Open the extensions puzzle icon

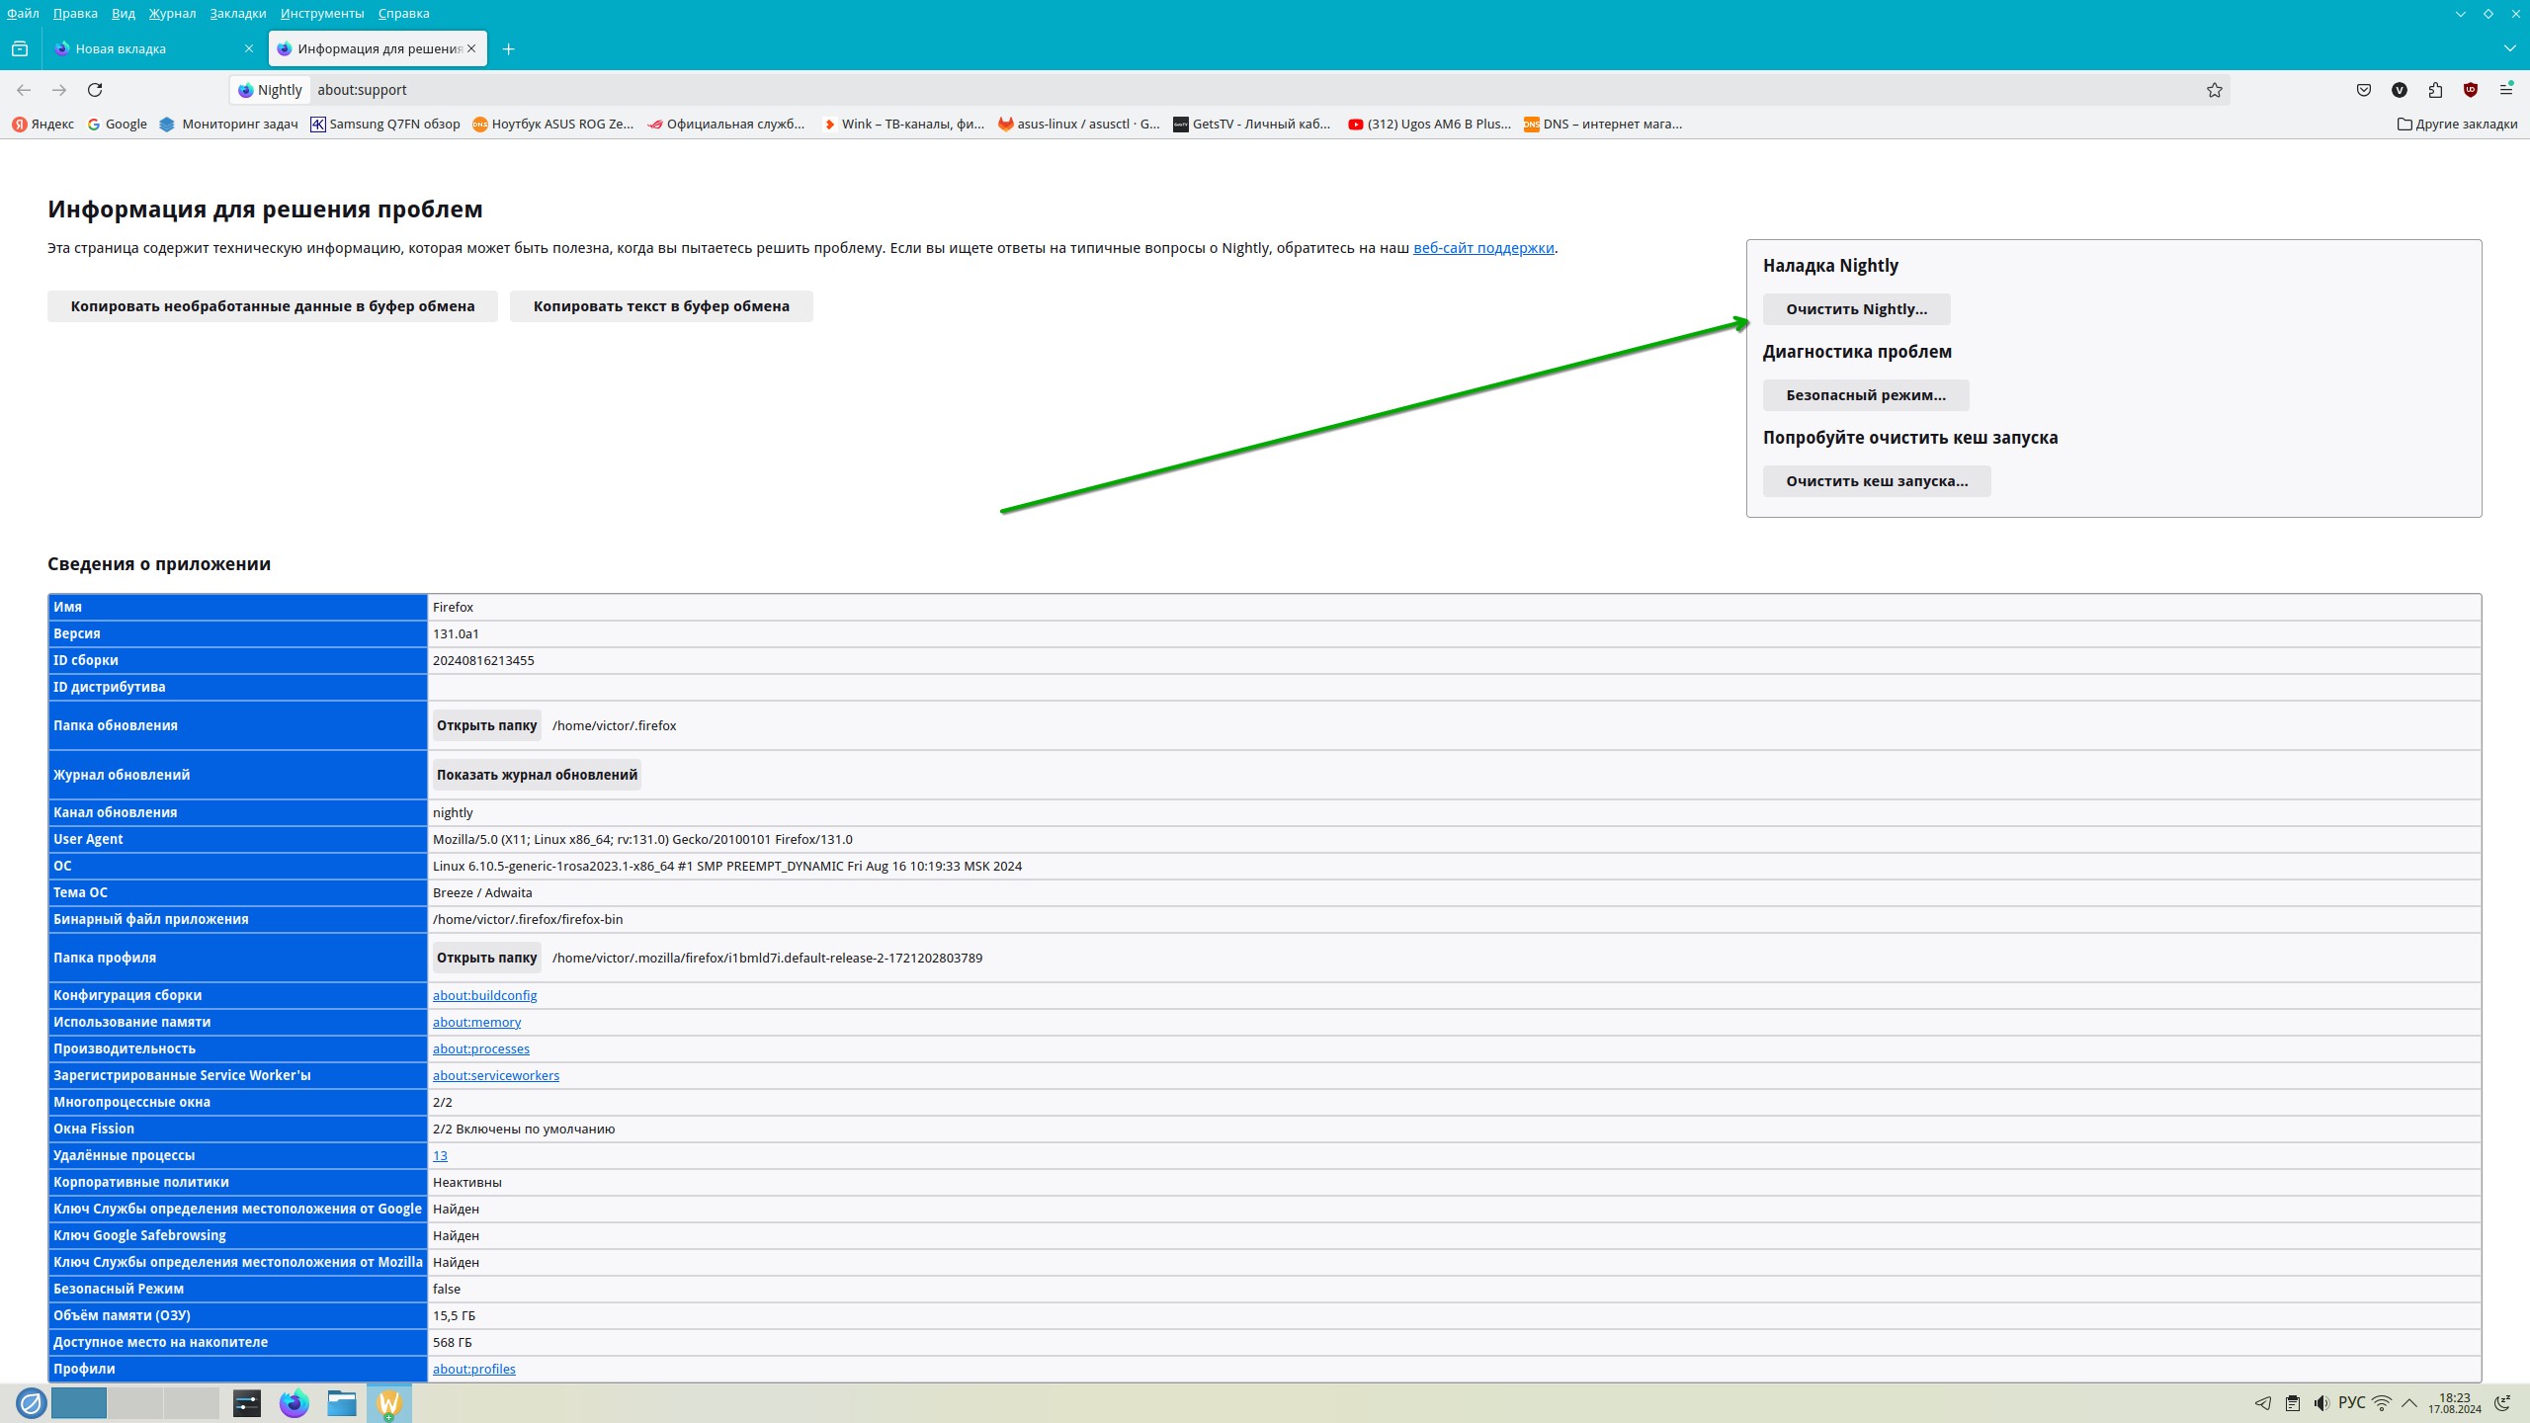click(x=2435, y=90)
